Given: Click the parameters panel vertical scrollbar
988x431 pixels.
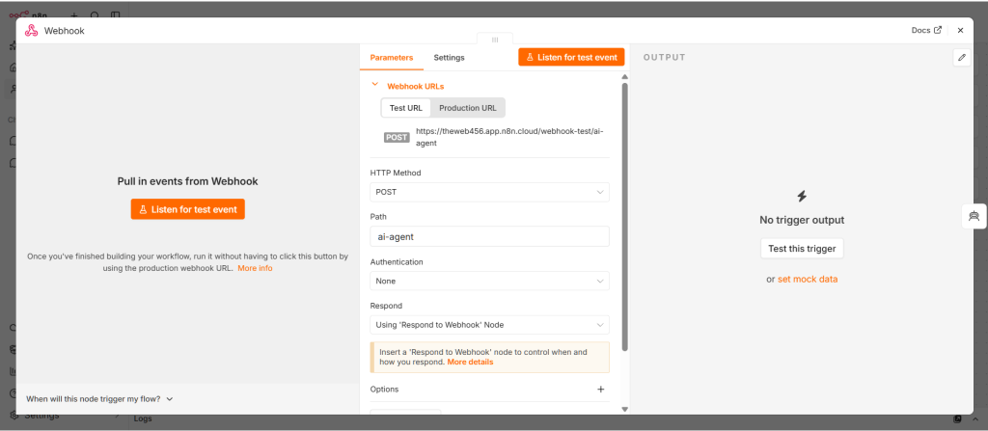Looking at the screenshot, I should pos(624,217).
